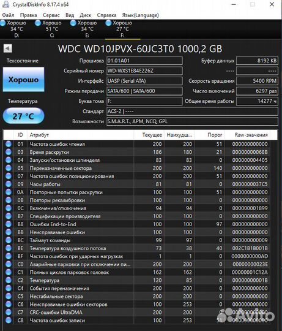This screenshot has width=282, height=331.
Task: Click status icon for attribute BB
Action: 9,232
